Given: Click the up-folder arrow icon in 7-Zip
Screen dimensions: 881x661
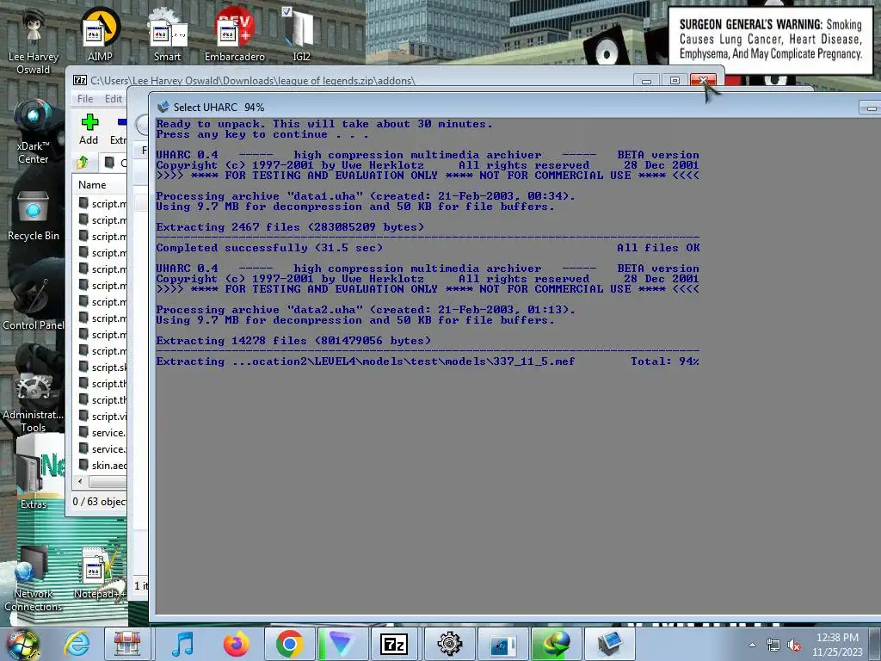Looking at the screenshot, I should click(x=82, y=163).
